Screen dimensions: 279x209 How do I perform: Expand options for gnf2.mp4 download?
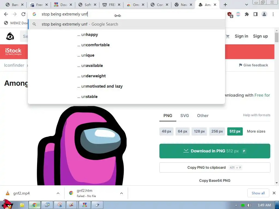tap(58, 193)
